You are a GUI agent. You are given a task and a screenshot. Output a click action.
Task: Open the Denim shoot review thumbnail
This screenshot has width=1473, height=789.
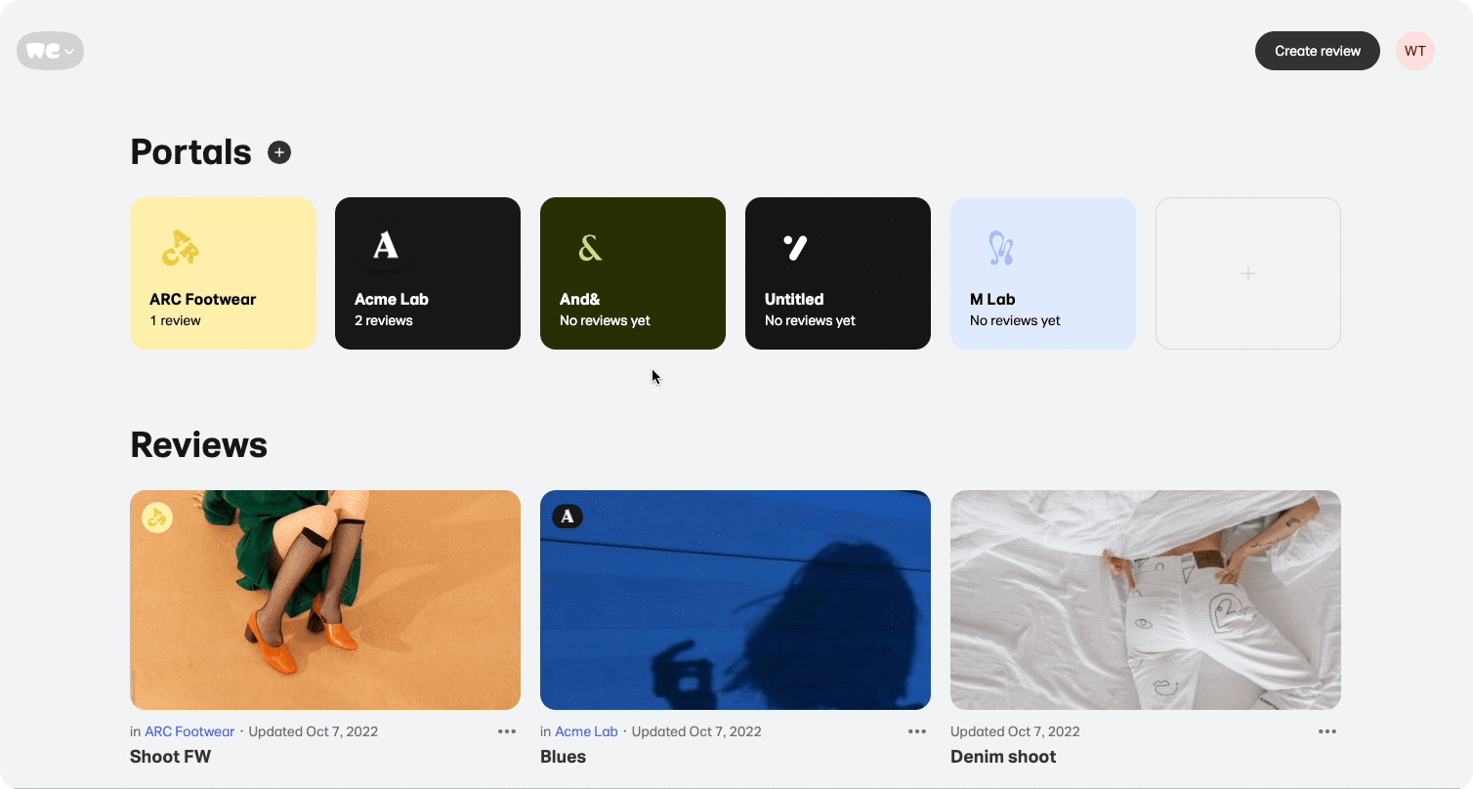(x=1146, y=600)
